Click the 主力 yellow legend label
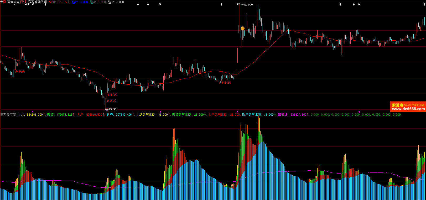The height and width of the screenshot is (200, 426). tap(21, 115)
